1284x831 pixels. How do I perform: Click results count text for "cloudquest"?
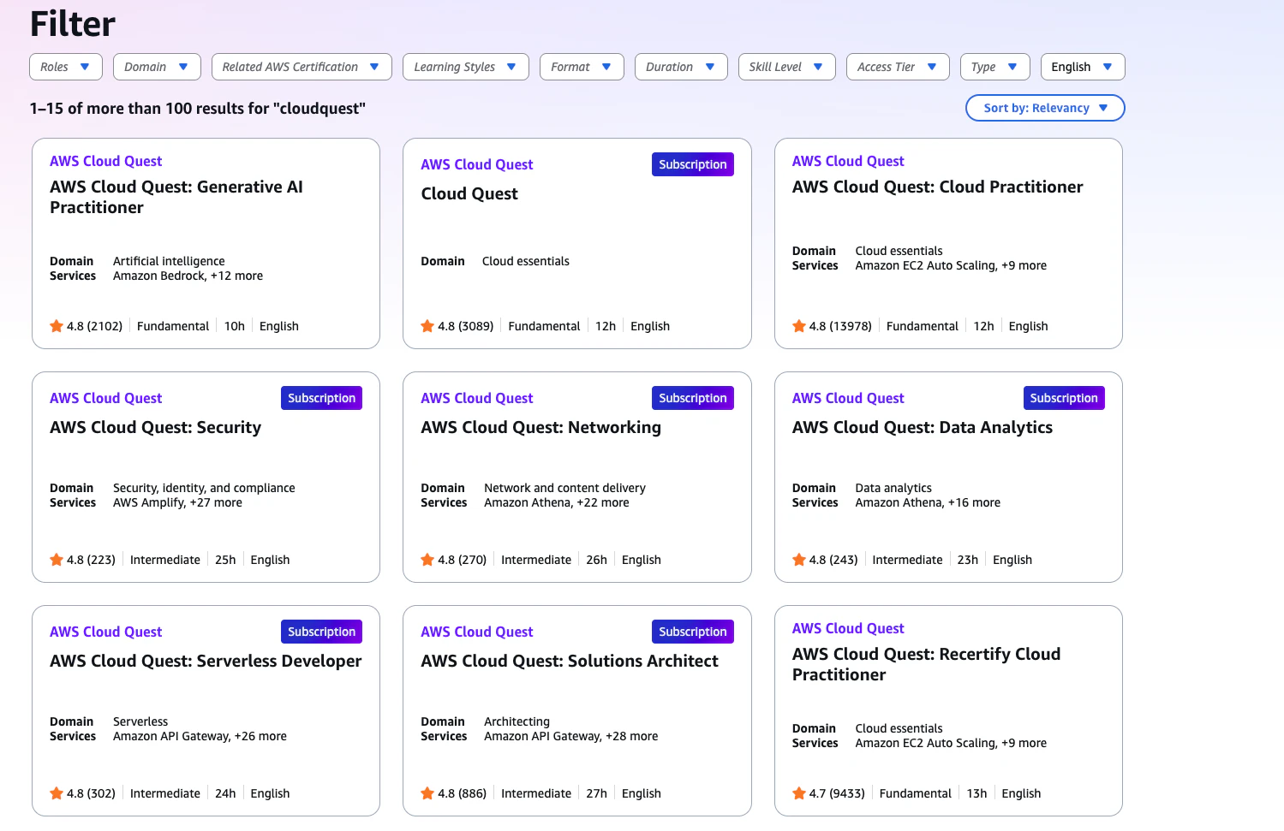[198, 109]
